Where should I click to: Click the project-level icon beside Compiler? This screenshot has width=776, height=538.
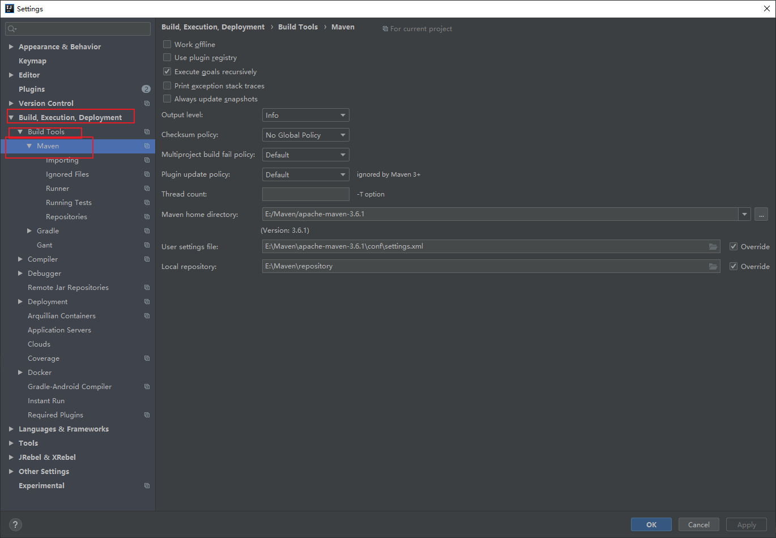(x=147, y=259)
